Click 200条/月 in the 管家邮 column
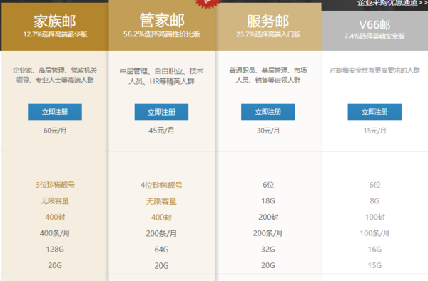 point(161,233)
